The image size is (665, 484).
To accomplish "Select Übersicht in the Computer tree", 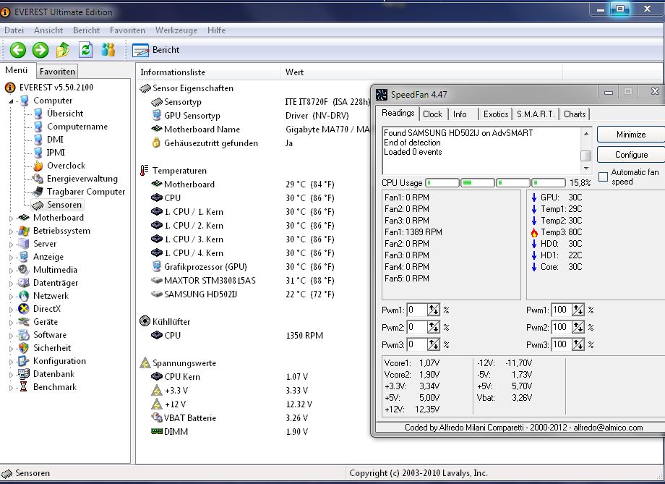I will 65,114.
